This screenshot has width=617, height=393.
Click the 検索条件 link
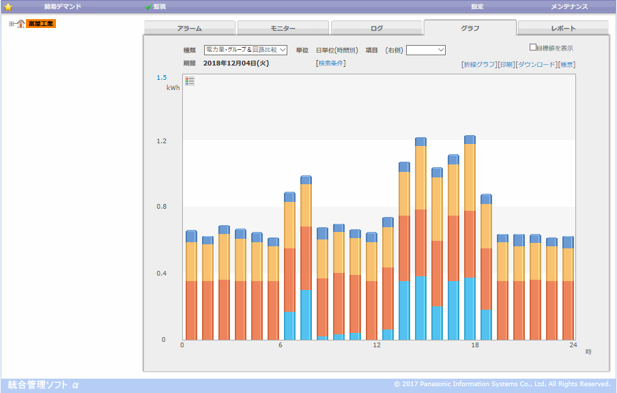coord(330,63)
